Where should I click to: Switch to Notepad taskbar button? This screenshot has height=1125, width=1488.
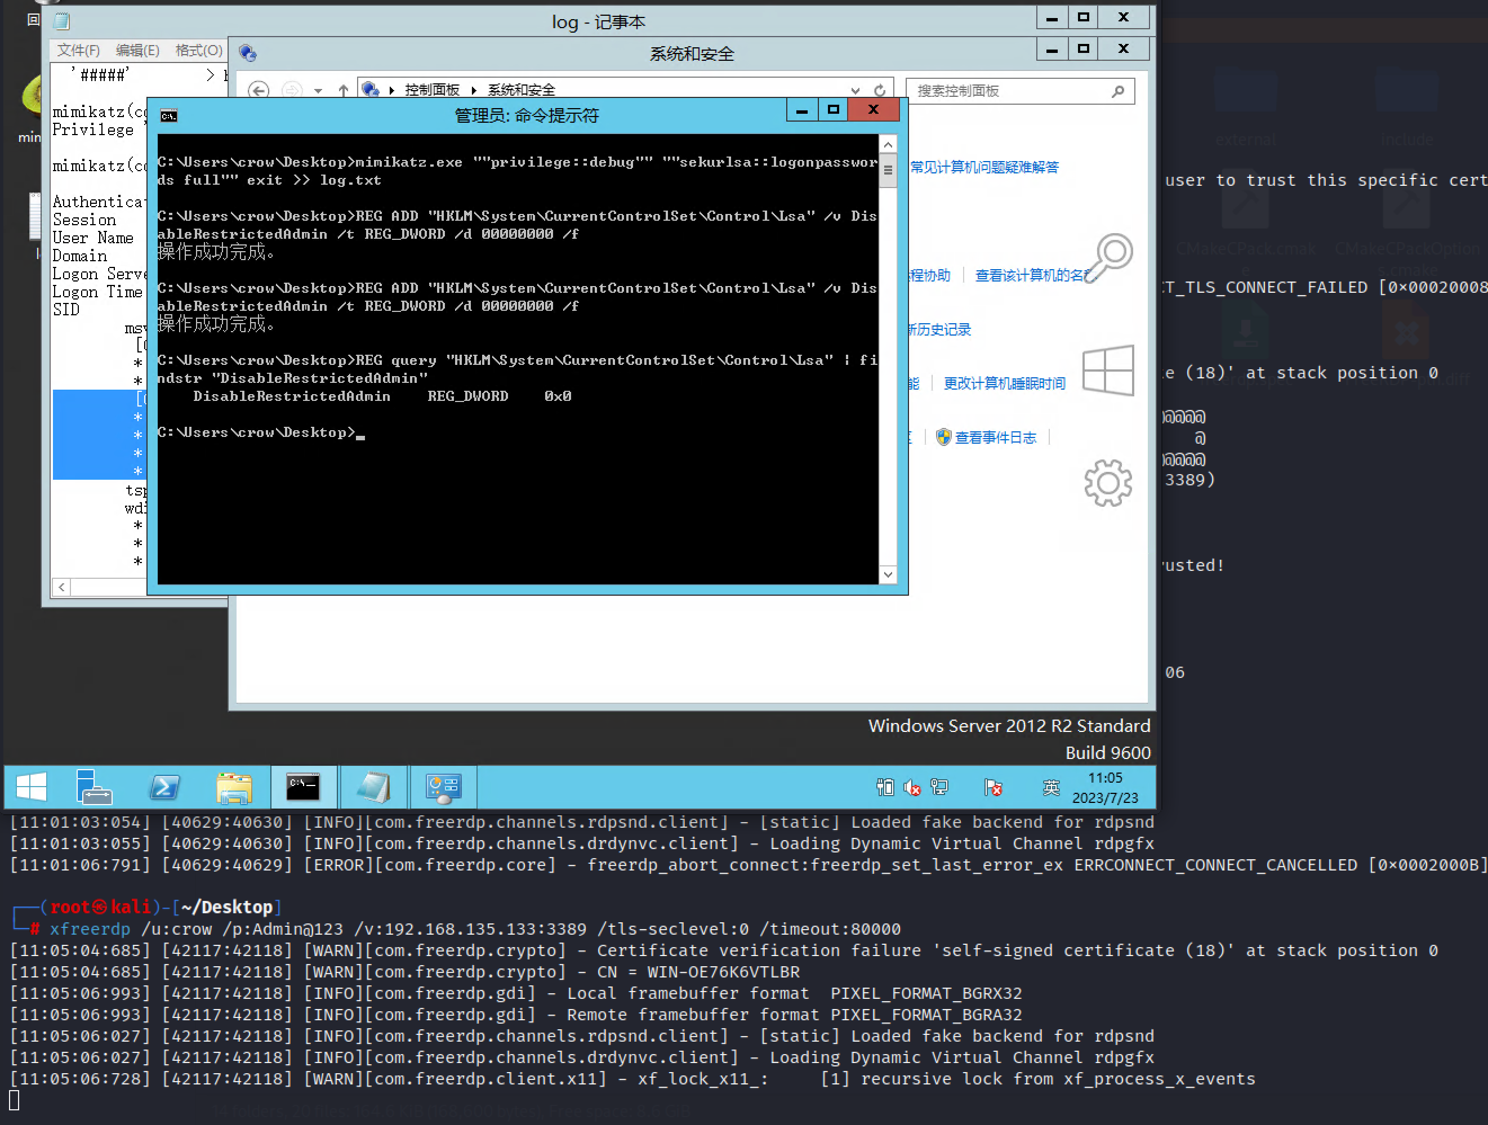(x=373, y=787)
